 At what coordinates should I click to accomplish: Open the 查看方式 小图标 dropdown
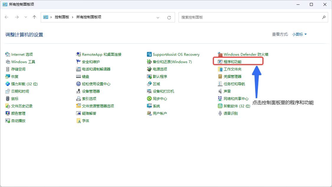[300, 35]
